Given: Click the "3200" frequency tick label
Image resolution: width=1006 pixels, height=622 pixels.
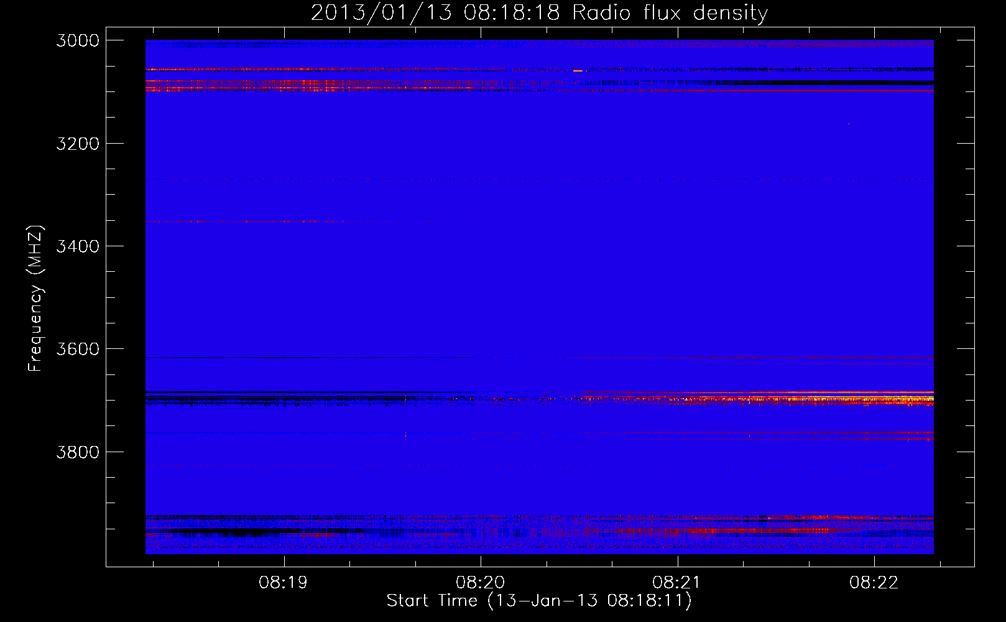Looking at the screenshot, I should click(x=78, y=143).
